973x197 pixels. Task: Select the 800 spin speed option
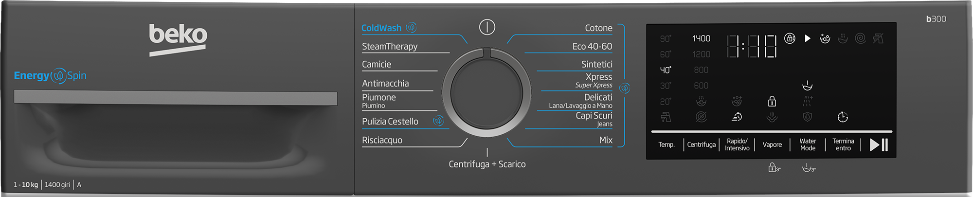[701, 70]
